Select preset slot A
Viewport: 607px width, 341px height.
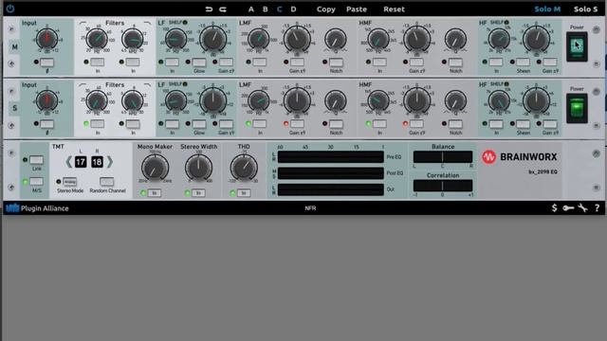pyautogui.click(x=250, y=9)
